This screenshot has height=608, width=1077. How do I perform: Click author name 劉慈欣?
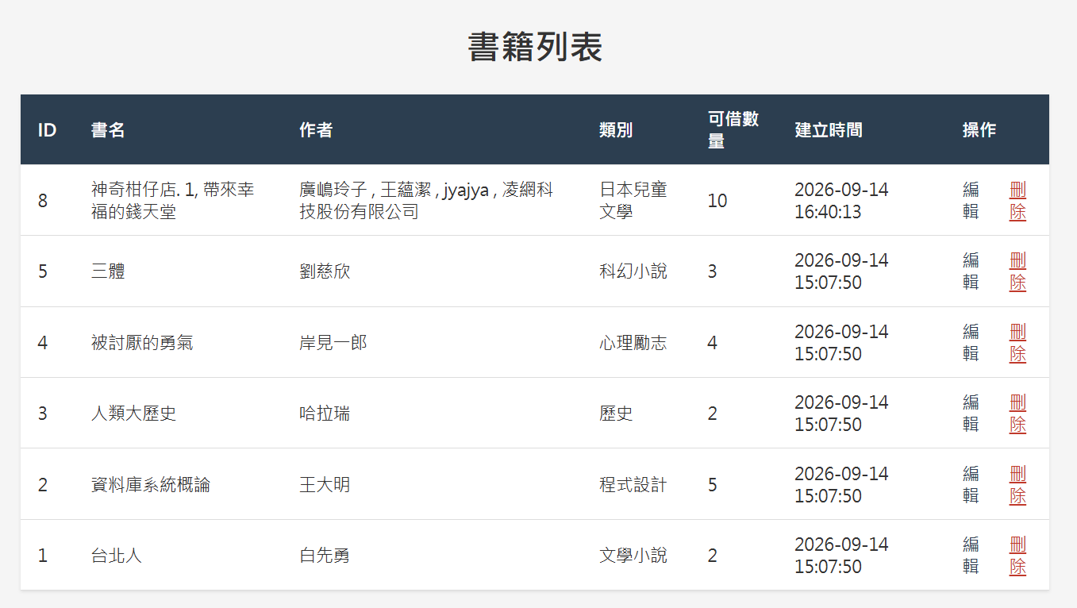(x=325, y=271)
